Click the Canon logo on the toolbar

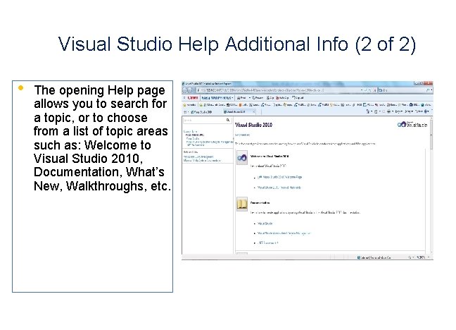193,97
